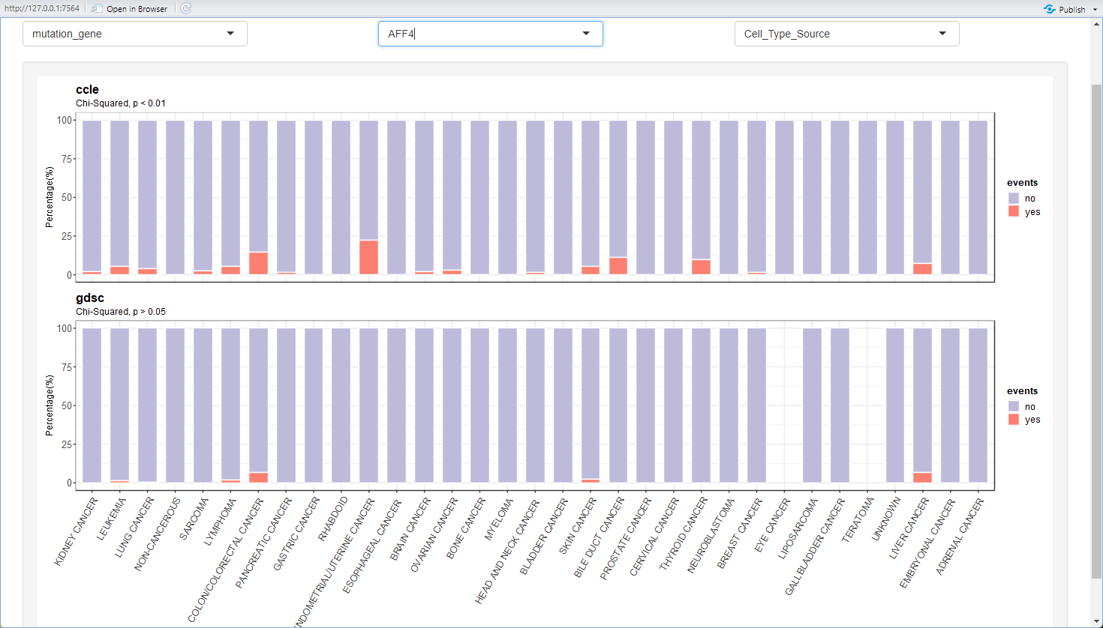Click the 'events' legend title in gdsc chart
This screenshot has width=1103, height=628.
(x=1022, y=391)
